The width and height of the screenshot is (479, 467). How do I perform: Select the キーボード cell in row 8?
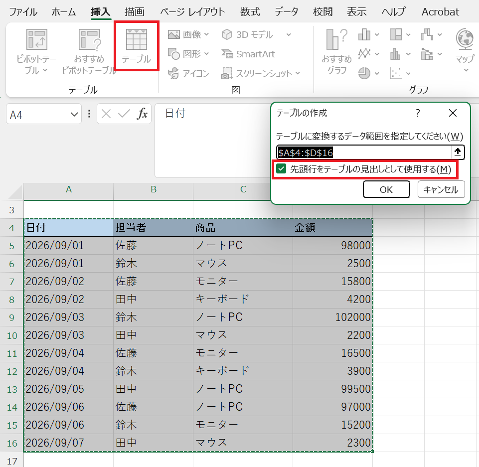coord(243,300)
